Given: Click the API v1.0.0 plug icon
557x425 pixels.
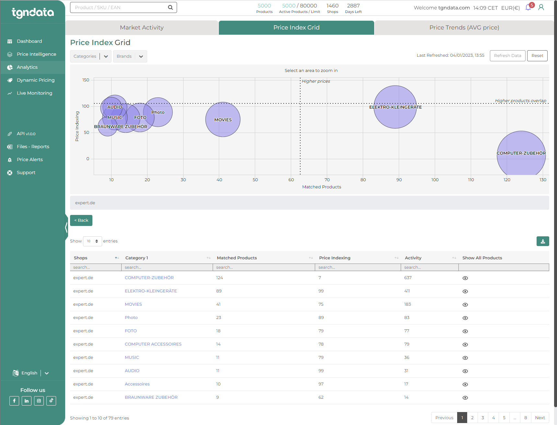Looking at the screenshot, I should click(x=10, y=134).
